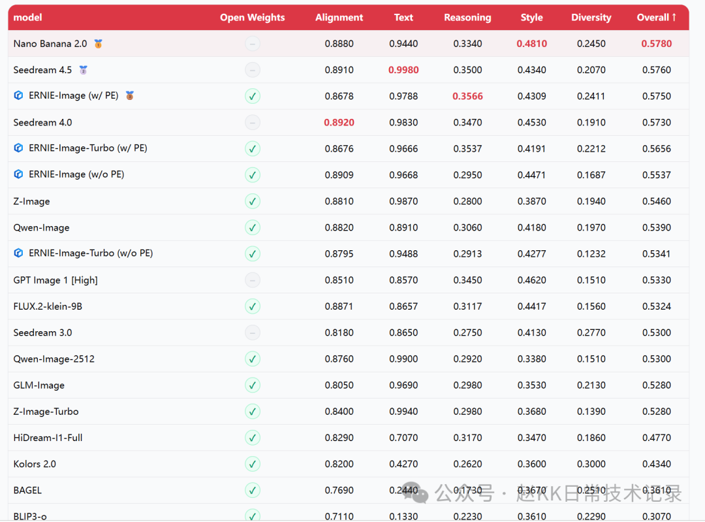Click the gray dash open-weights icon for Seedream 4.0
This screenshot has width=705, height=522.
pos(252,122)
